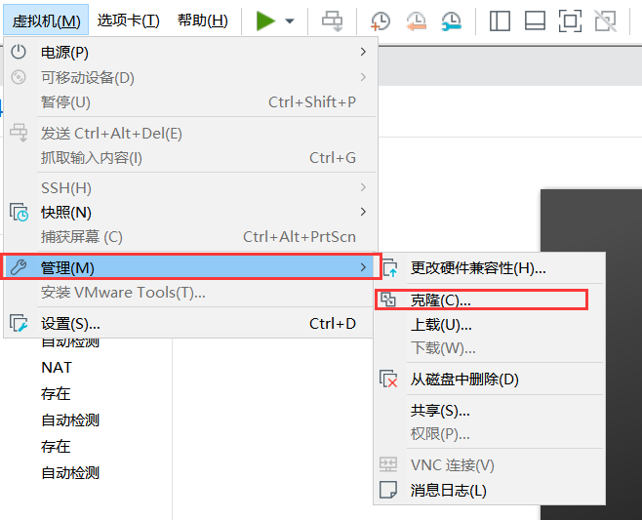
Task: Select SSH(H) menu entry
Action: [190, 188]
